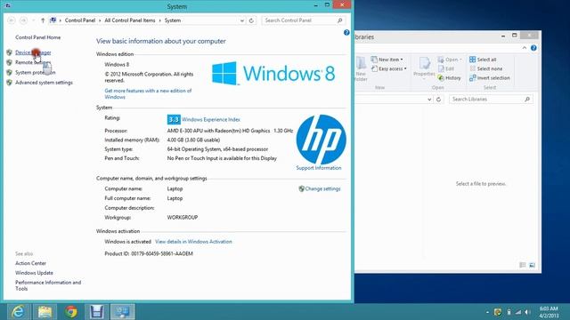Open Performance Information and Tools
The image size is (570, 320).
pos(48,285)
